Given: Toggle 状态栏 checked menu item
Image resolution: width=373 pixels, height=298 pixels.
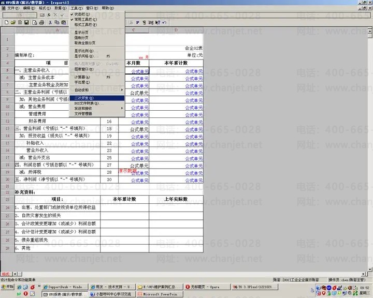Looking at the screenshot, I should tap(85, 14).
